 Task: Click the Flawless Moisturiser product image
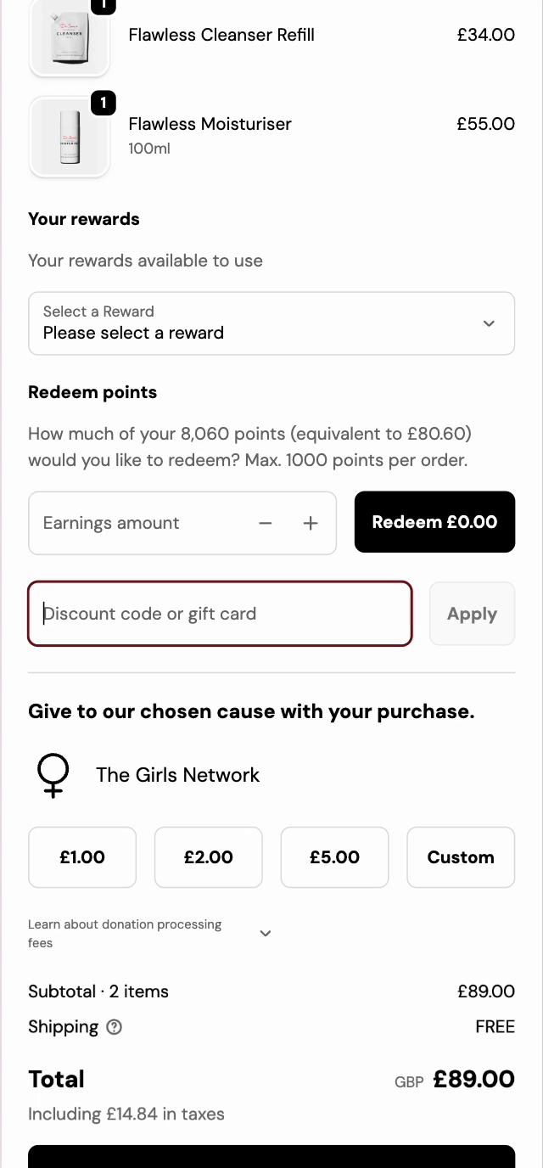click(x=70, y=137)
